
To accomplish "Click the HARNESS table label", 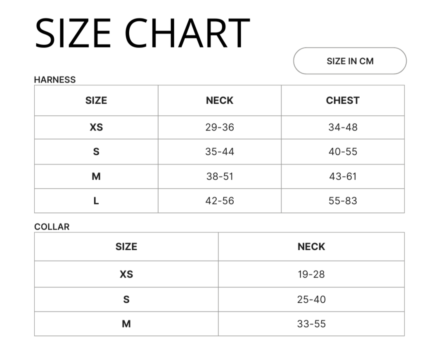I will pyautogui.click(x=55, y=80).
